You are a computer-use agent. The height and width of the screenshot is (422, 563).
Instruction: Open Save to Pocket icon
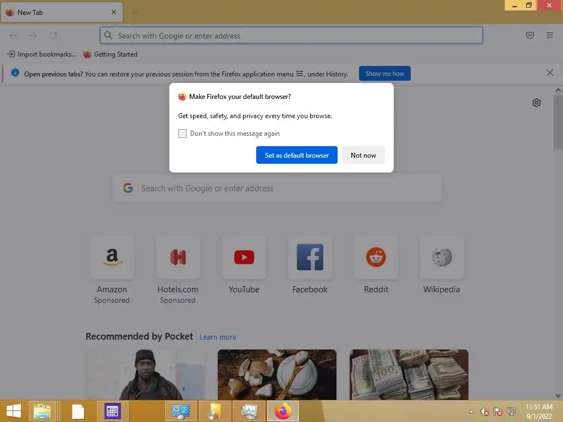click(x=529, y=35)
